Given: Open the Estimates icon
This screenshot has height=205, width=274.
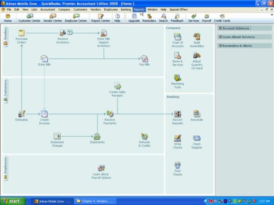Looking at the screenshot, I should [x=22, y=114].
